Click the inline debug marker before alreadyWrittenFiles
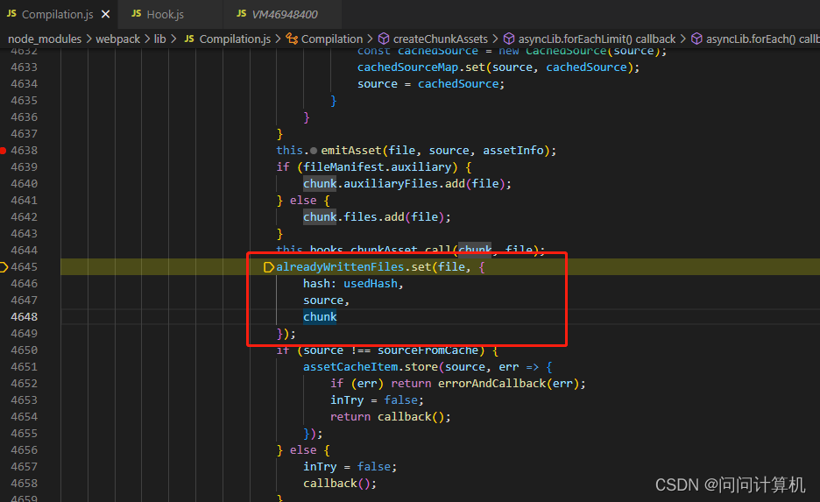 269,267
